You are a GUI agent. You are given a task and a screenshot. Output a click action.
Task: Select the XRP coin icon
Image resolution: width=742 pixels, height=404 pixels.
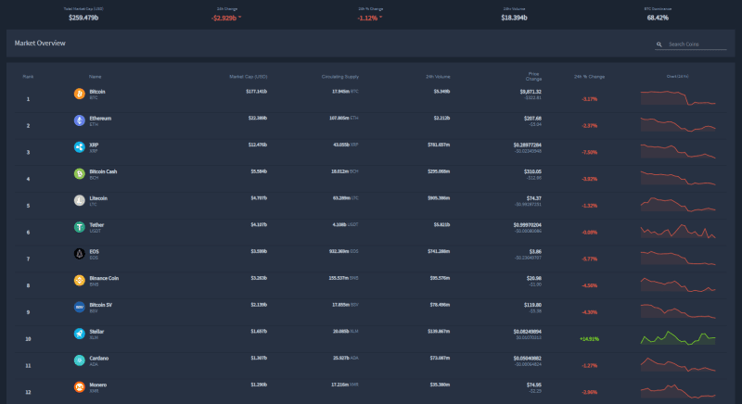coord(79,147)
